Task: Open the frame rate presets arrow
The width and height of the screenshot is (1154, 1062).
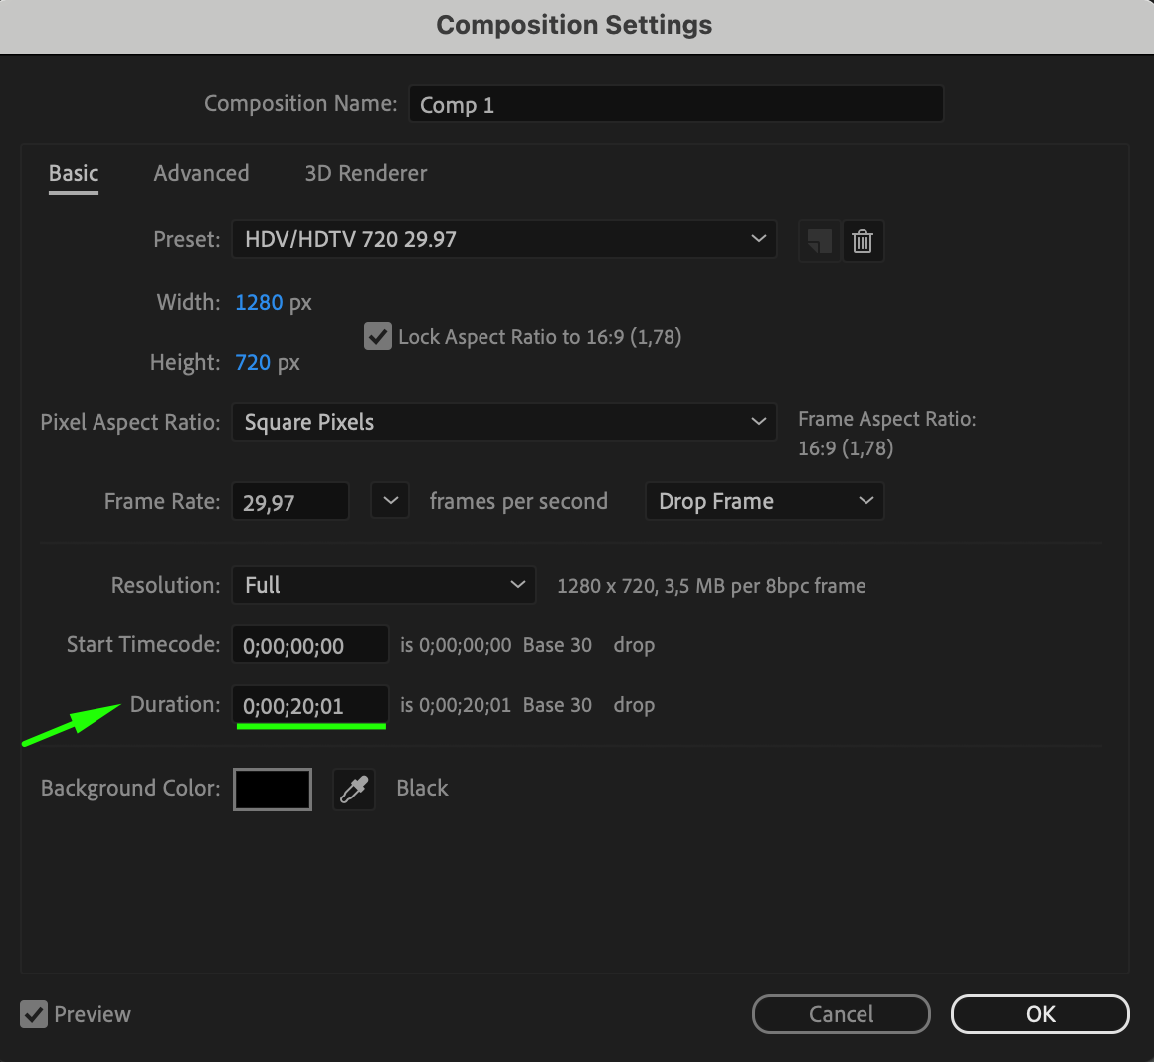Action: tap(390, 501)
